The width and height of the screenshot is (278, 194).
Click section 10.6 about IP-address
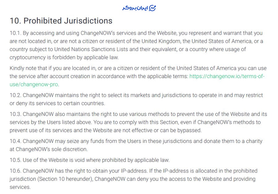tap(133, 179)
